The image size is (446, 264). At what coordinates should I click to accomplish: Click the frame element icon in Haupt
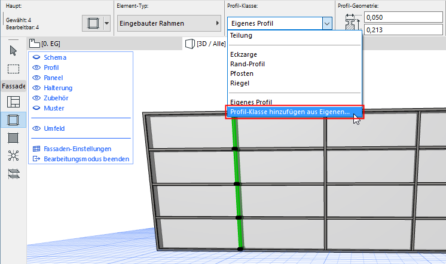[93, 23]
